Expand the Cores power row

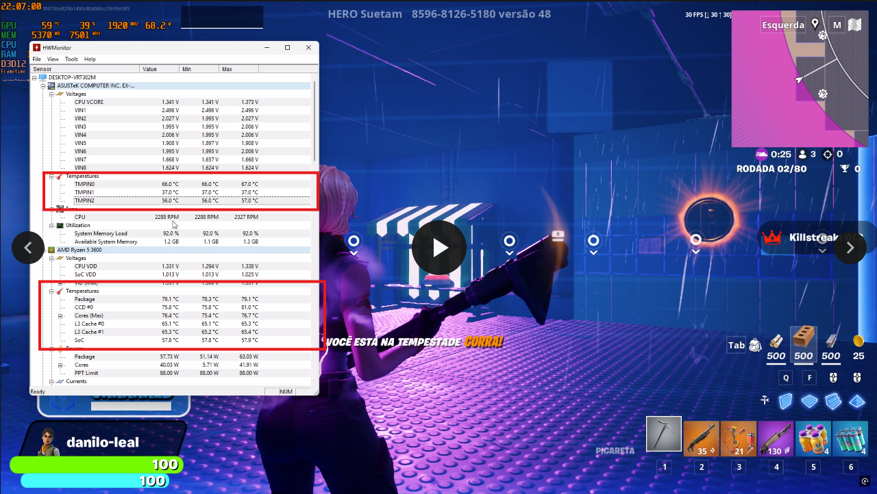pos(61,365)
